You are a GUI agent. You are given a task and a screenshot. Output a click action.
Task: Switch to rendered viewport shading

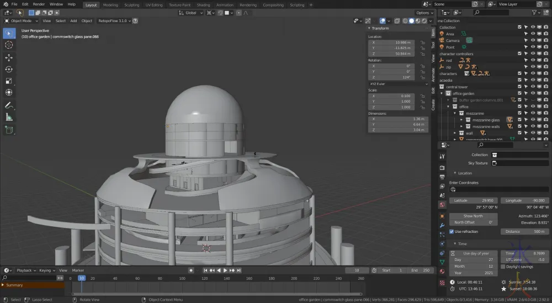point(424,21)
